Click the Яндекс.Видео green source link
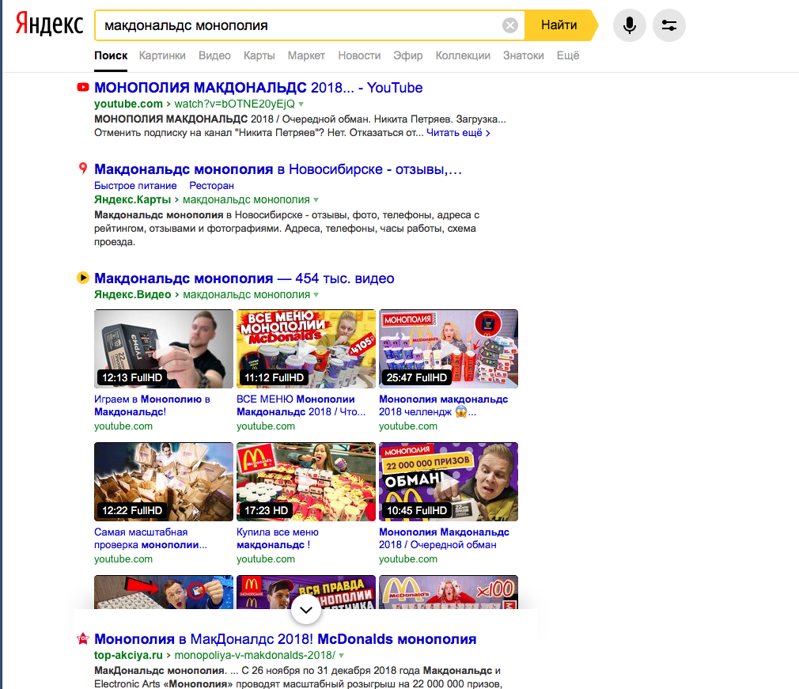 tap(132, 294)
